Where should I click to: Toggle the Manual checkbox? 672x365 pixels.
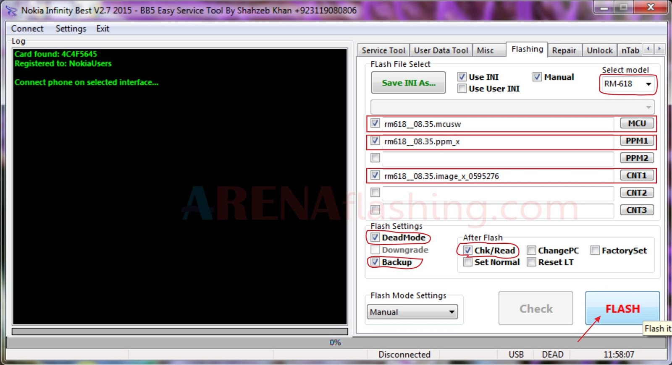(537, 77)
